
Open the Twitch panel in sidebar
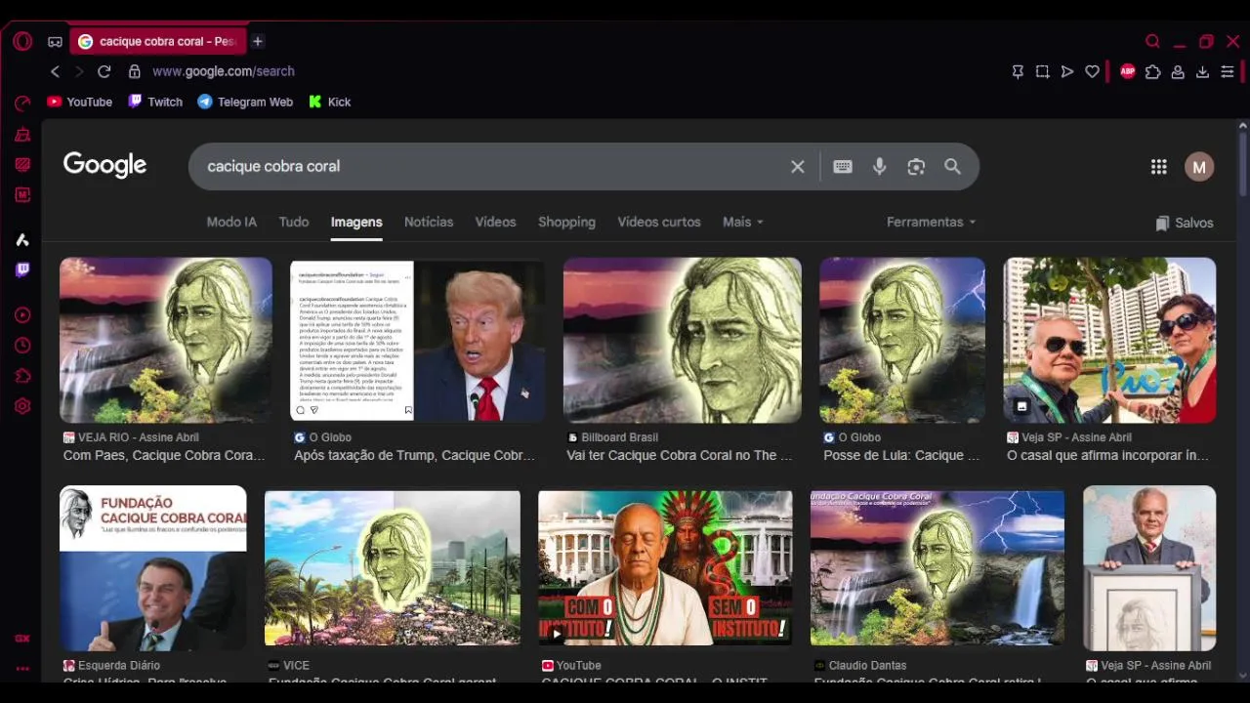point(22,269)
